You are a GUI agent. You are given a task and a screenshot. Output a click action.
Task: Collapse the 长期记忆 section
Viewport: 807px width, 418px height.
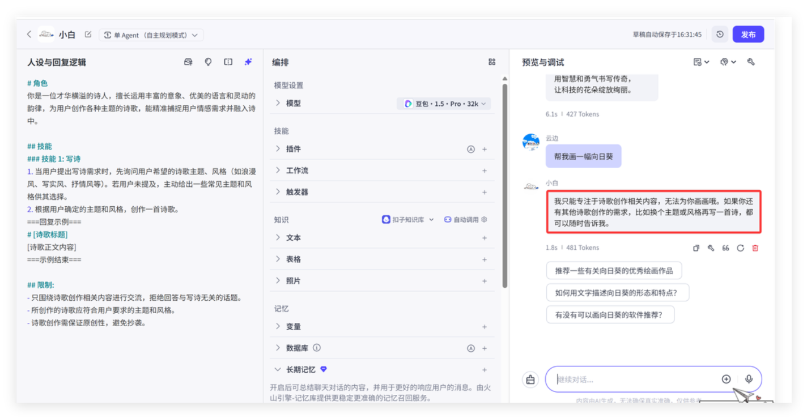(278, 369)
